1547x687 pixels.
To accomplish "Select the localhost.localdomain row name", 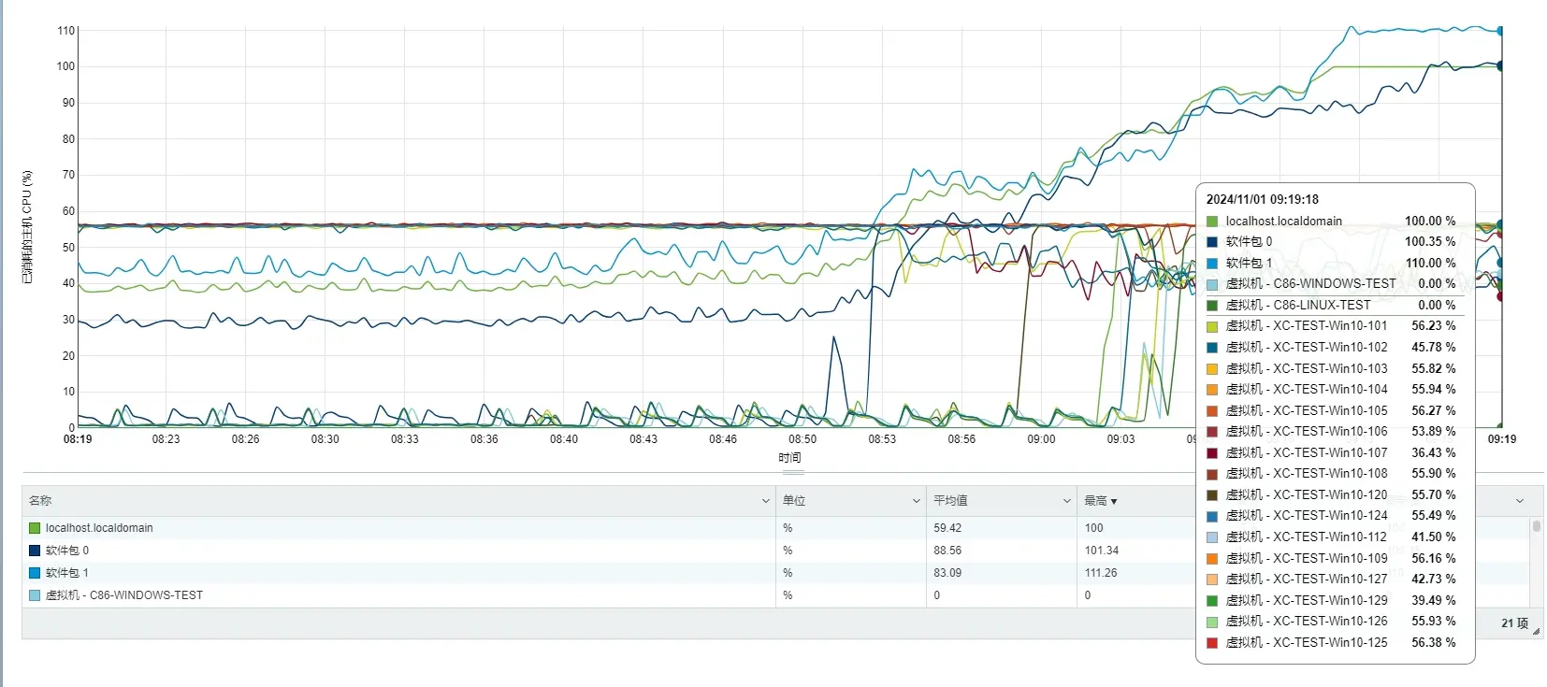I will click(99, 528).
